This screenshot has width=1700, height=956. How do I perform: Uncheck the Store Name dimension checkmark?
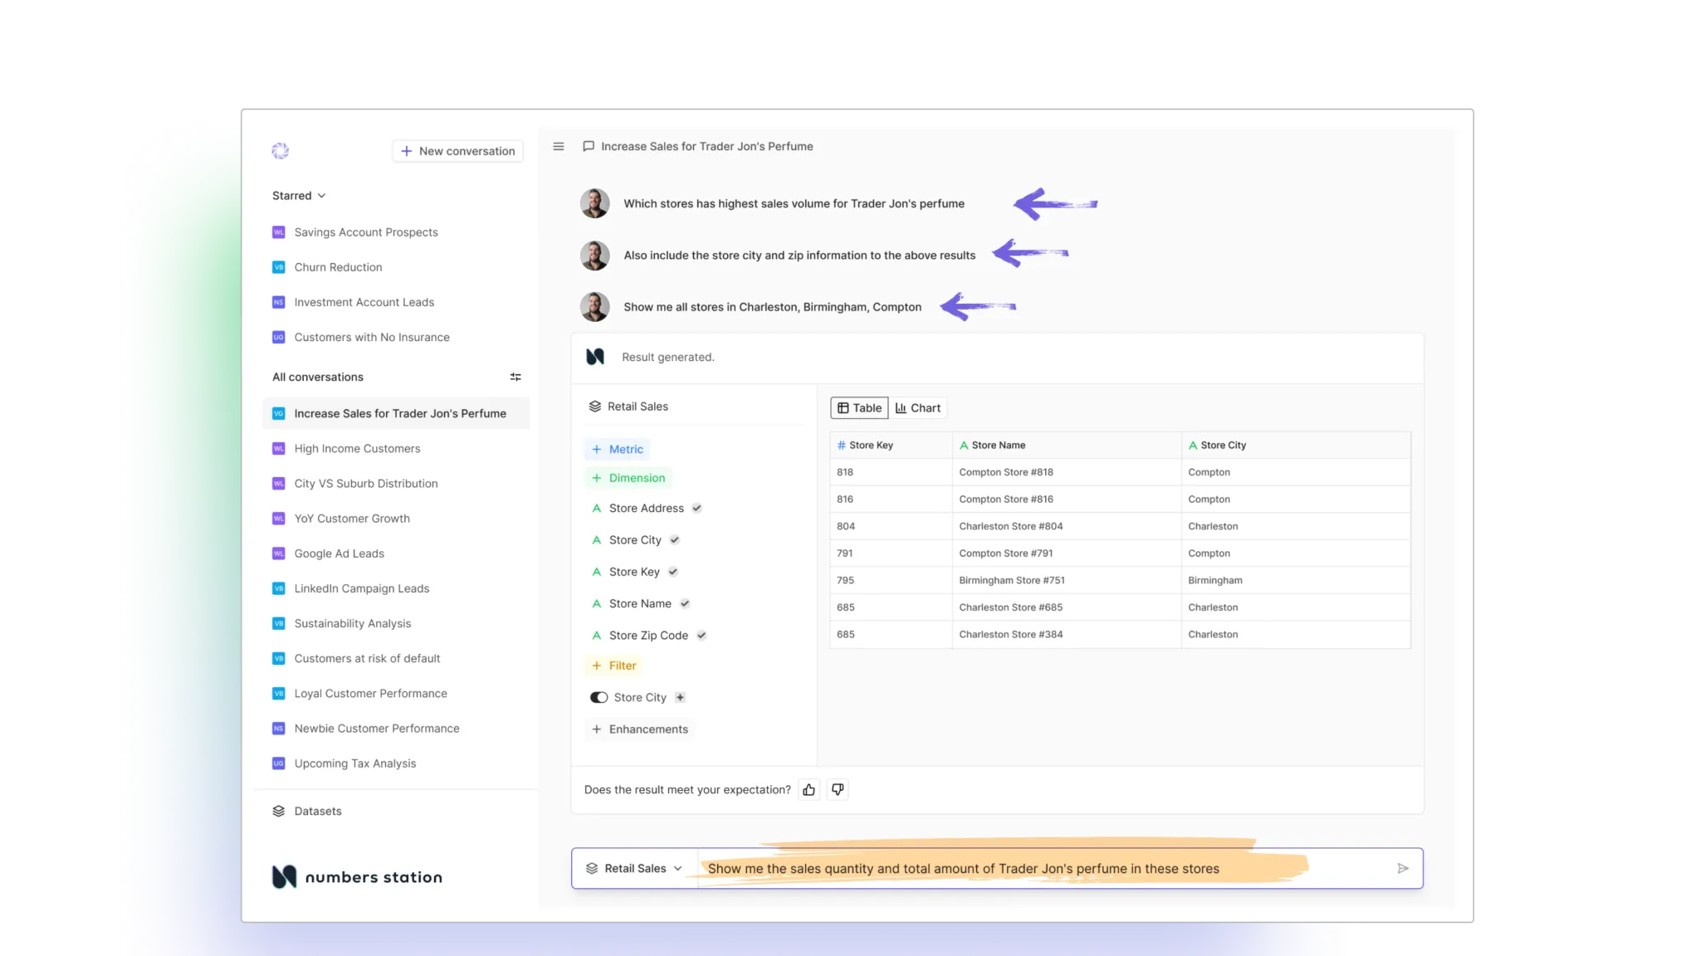[x=684, y=603]
